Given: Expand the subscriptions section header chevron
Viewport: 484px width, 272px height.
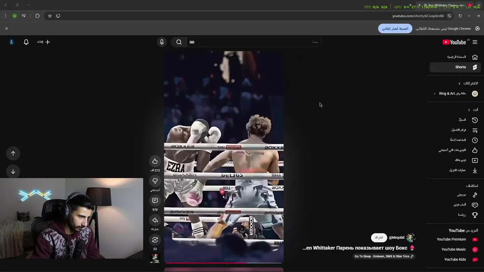Looking at the screenshot, I should click(459, 83).
